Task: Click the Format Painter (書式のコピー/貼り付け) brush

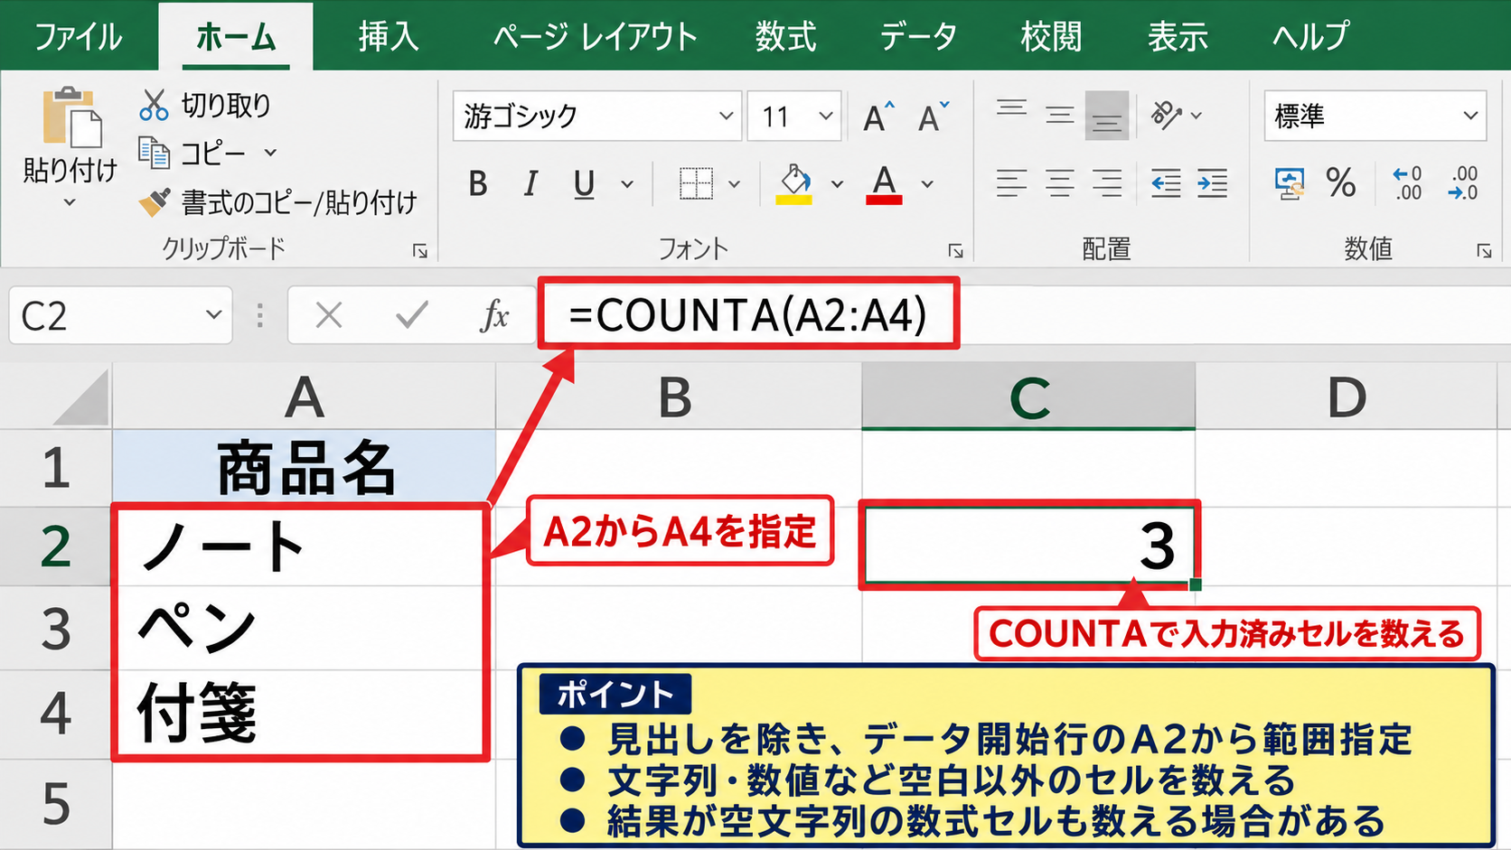Action: [155, 201]
